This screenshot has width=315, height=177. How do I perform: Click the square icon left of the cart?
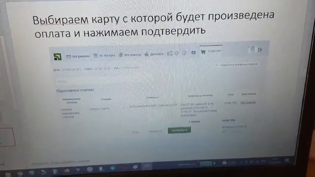tap(193, 53)
